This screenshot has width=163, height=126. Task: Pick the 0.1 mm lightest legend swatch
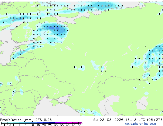(4, 123)
